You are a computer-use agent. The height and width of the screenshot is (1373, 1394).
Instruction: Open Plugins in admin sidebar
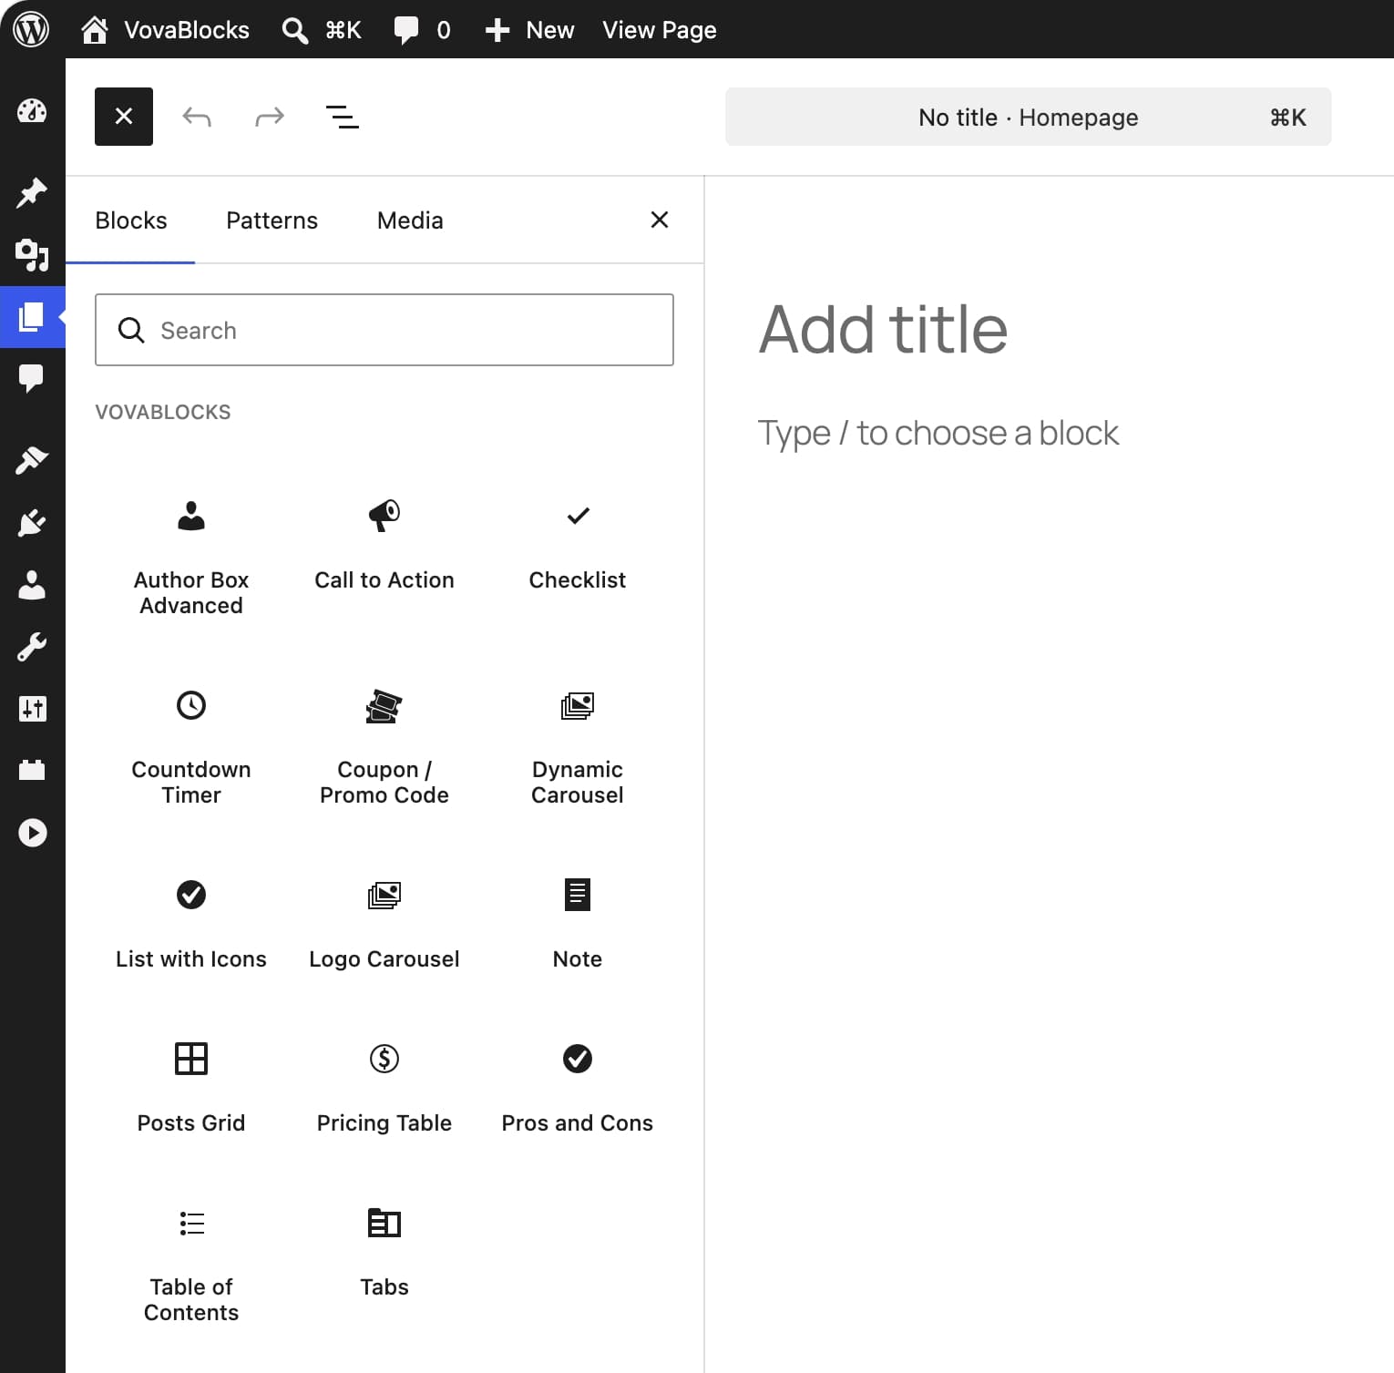tap(32, 523)
